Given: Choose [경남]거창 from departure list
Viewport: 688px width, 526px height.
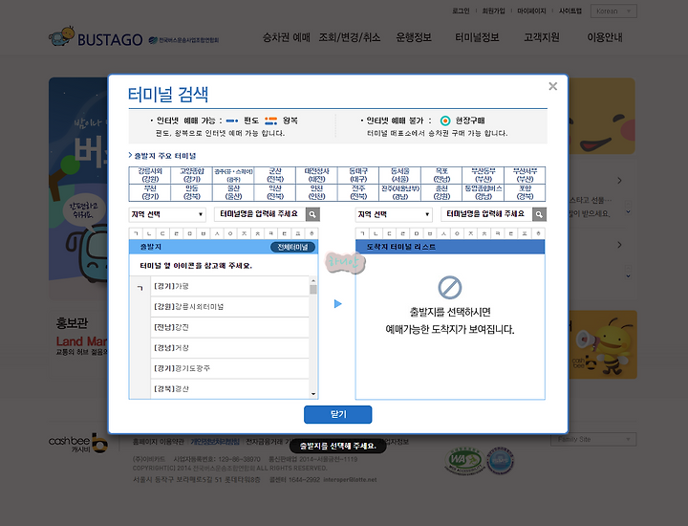Looking at the screenshot, I should pos(229,348).
